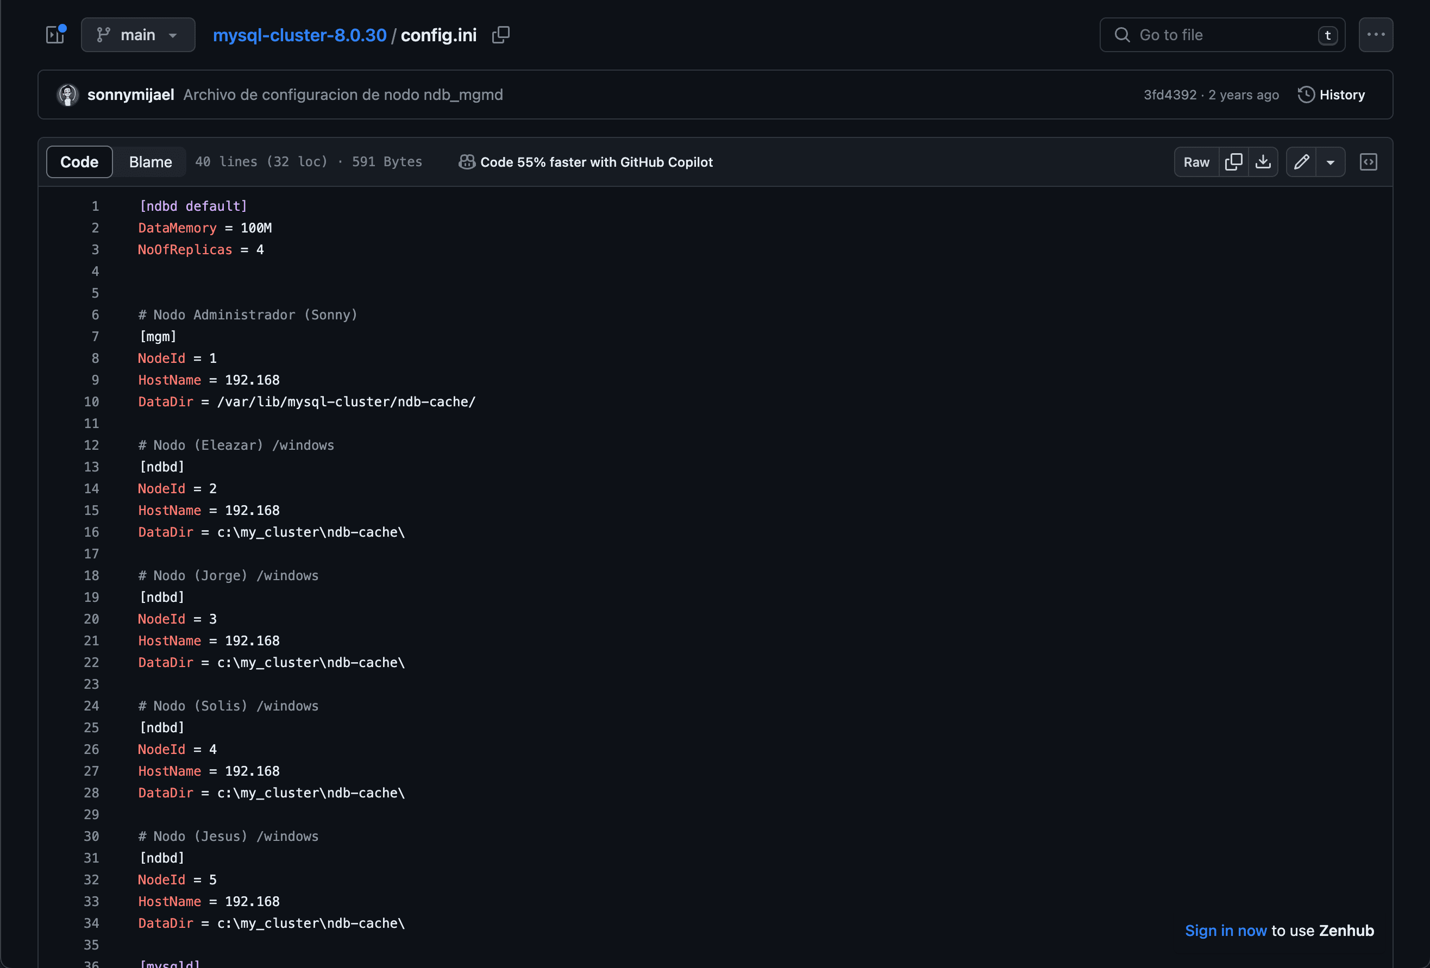The image size is (1430, 968).
Task: Open the symbols panel icon
Action: click(x=1368, y=162)
